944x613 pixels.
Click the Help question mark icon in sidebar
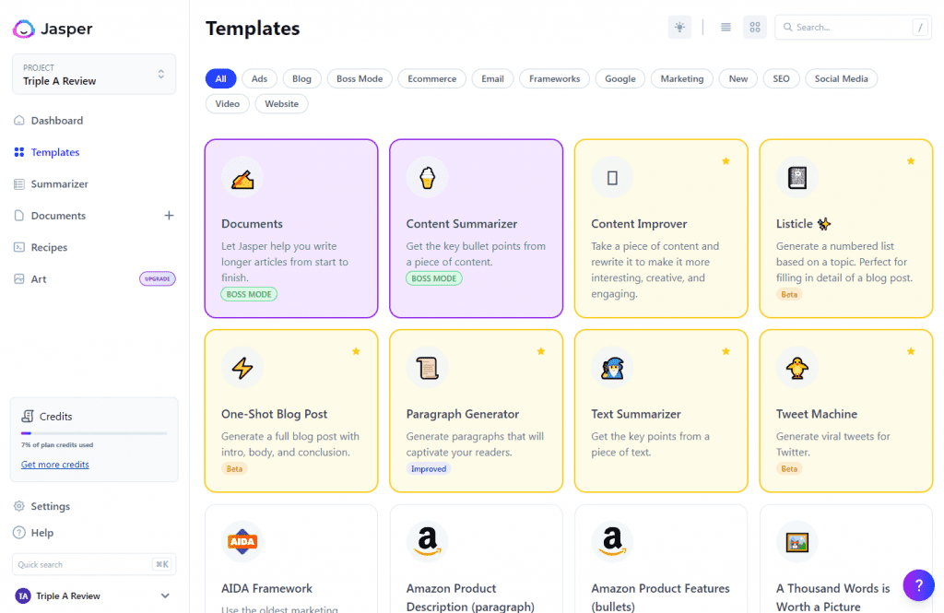point(19,532)
